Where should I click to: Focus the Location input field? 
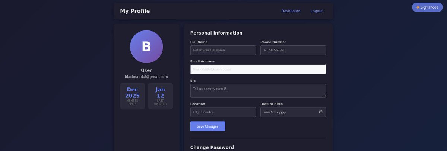pyautogui.click(x=223, y=112)
